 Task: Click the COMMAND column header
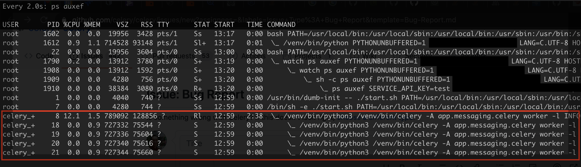click(281, 25)
